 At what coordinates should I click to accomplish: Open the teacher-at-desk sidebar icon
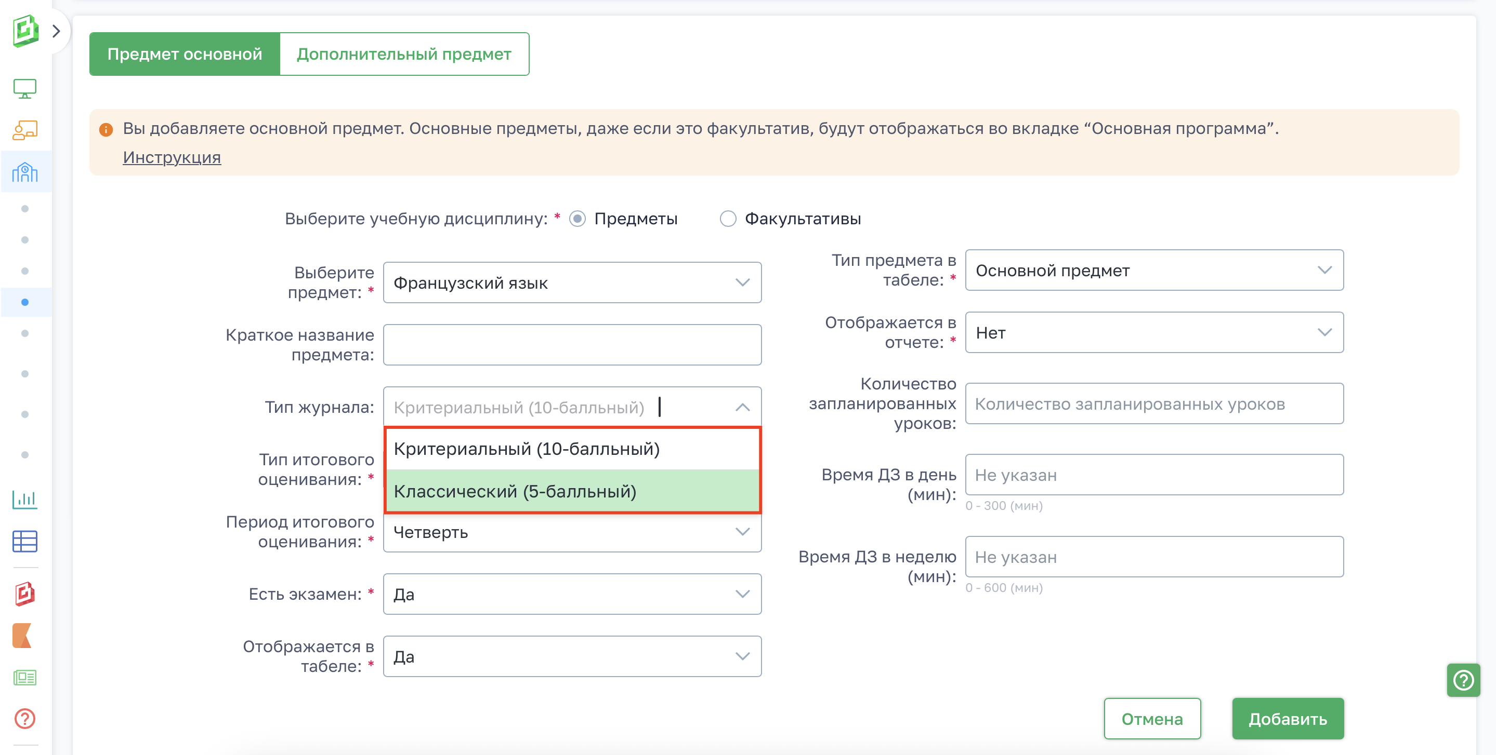coord(24,130)
